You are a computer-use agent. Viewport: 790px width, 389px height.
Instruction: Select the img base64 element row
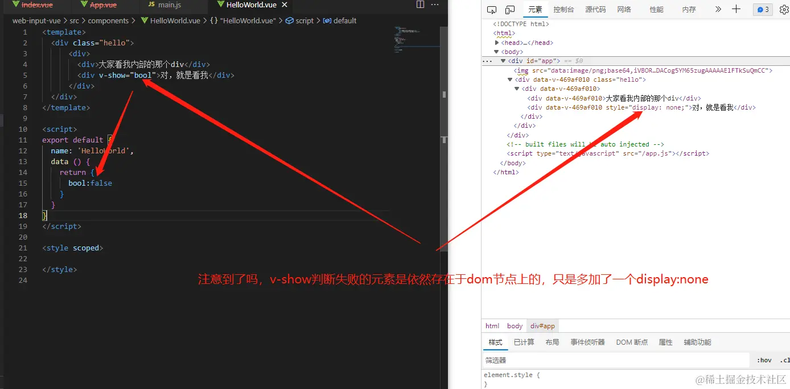643,70
